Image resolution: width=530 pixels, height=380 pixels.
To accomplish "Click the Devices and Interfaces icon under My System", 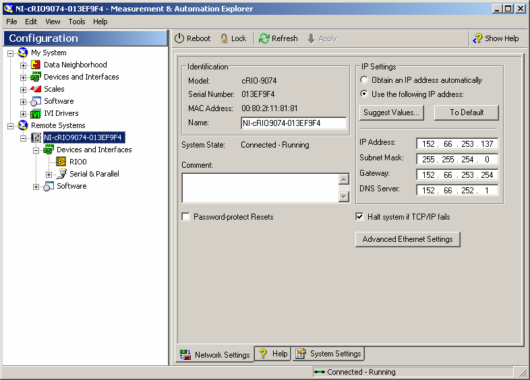I will (x=36, y=77).
